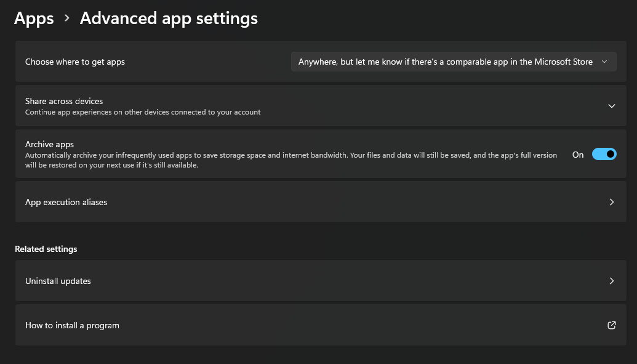Image resolution: width=637 pixels, height=364 pixels.
Task: Click the down arrow in the app source combo box
Action: click(x=604, y=62)
